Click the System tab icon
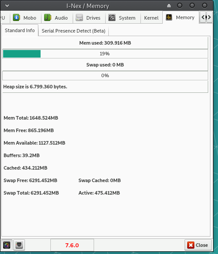Image resolution: width=218 pixels, height=254 pixels. point(112,17)
